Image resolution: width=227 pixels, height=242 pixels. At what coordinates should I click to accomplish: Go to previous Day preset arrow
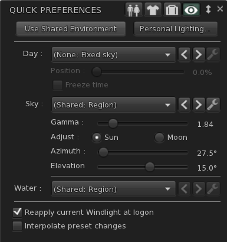pos(185,54)
